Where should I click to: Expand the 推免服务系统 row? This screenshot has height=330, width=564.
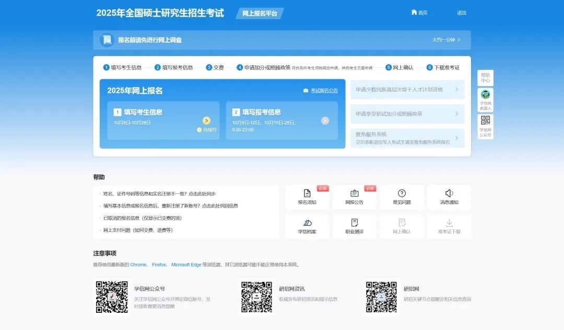click(x=407, y=138)
